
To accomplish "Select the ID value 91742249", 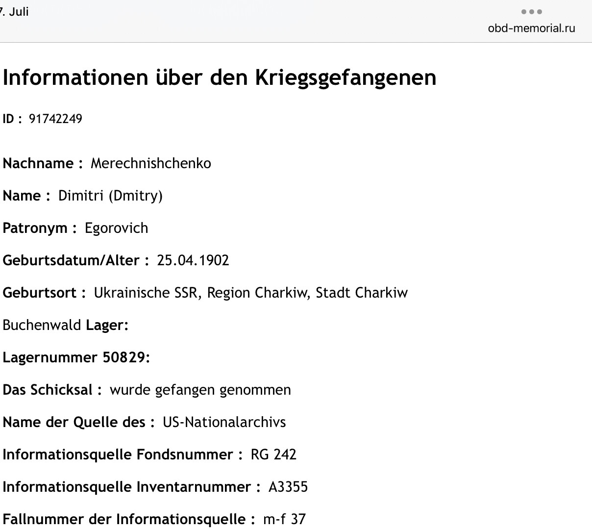I will coord(55,119).
